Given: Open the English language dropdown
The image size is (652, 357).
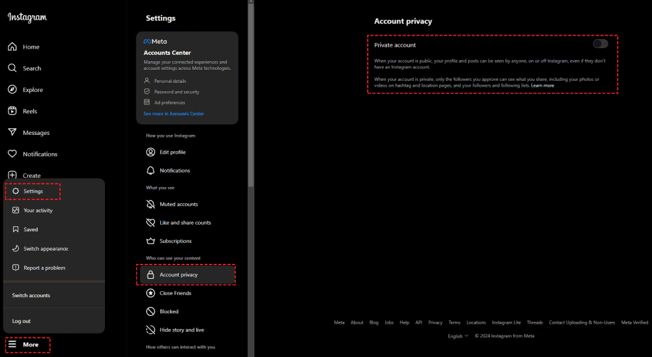Looking at the screenshot, I should click(458, 336).
